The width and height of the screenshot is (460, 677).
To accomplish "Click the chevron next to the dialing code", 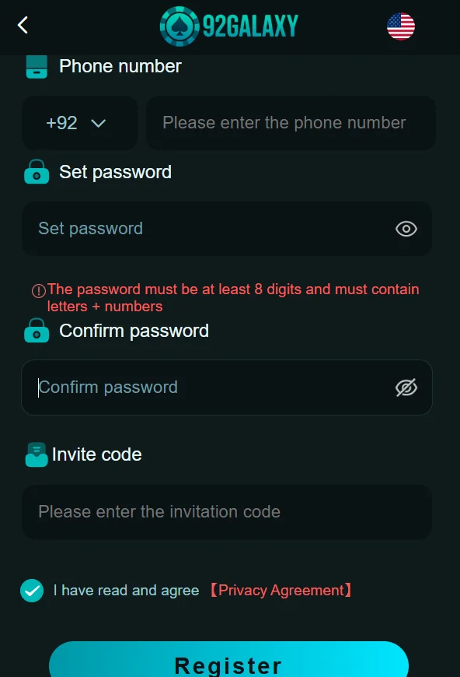I will point(99,123).
